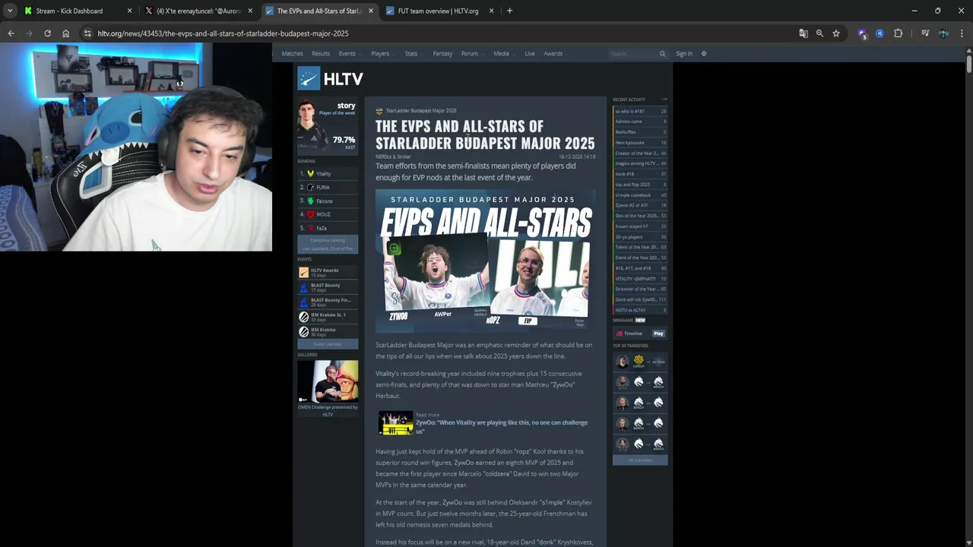
Task: Click the FURIA team logo in the ranking
Action: tap(310, 188)
